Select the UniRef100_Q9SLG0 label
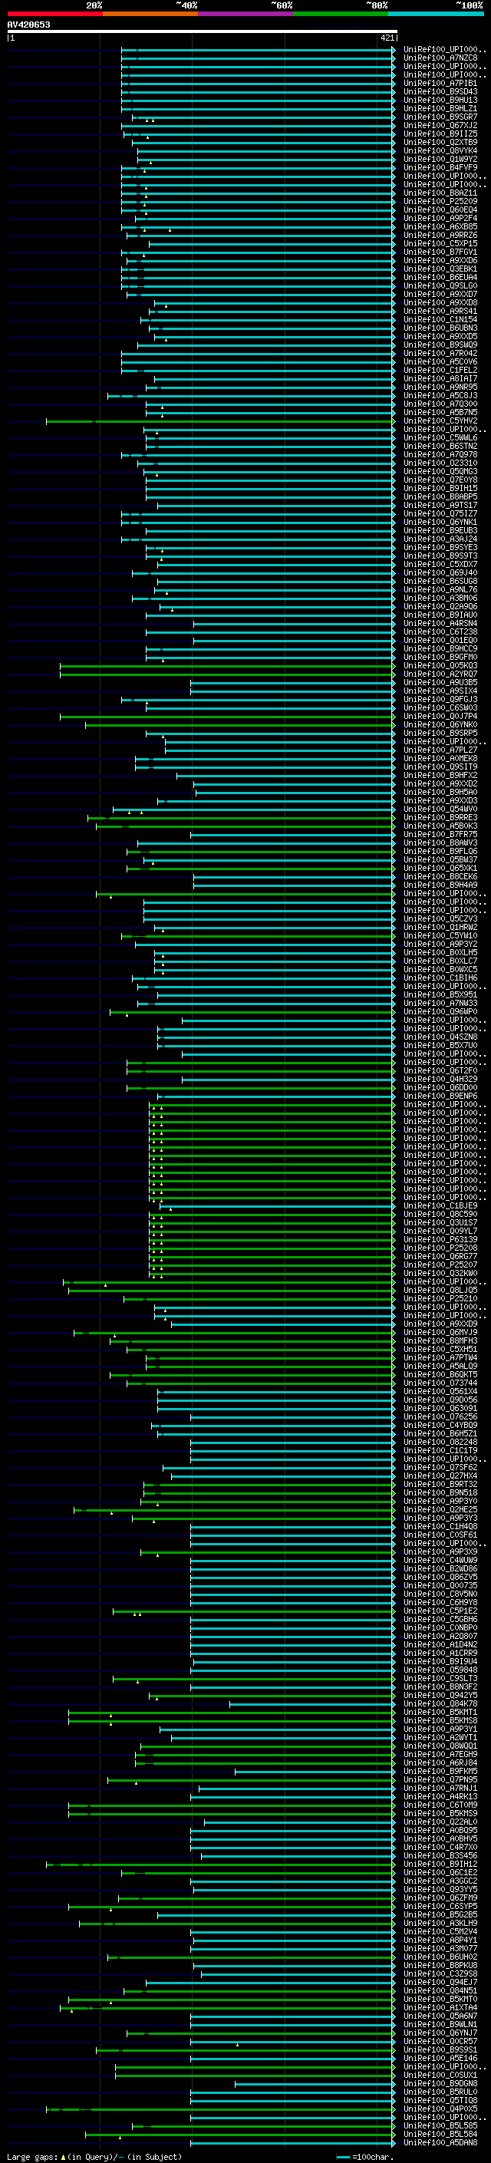 point(440,285)
